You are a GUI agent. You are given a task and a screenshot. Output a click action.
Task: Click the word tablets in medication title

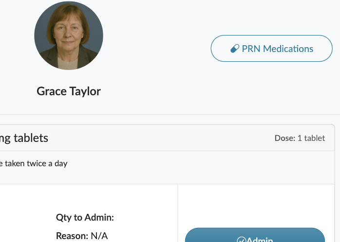[31, 138]
